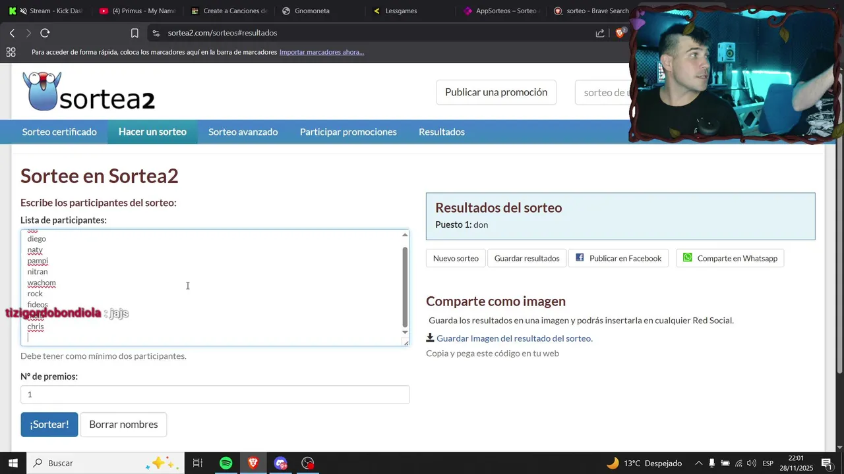Switch to the AppSorteos tab
This screenshot has width=844, height=474.
coord(501,11)
